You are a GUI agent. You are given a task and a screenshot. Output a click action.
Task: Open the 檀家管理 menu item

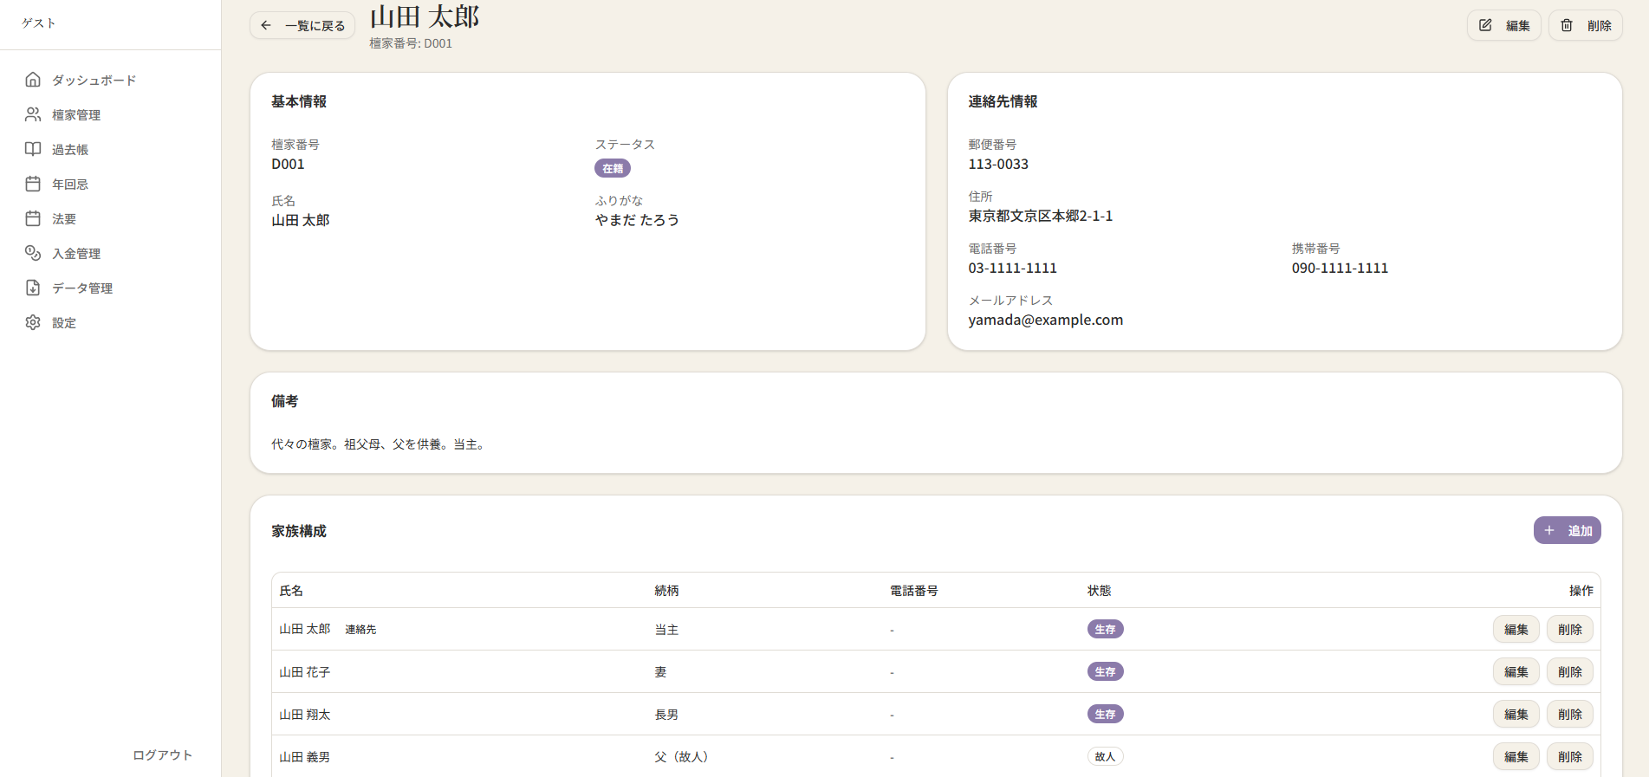(x=76, y=114)
